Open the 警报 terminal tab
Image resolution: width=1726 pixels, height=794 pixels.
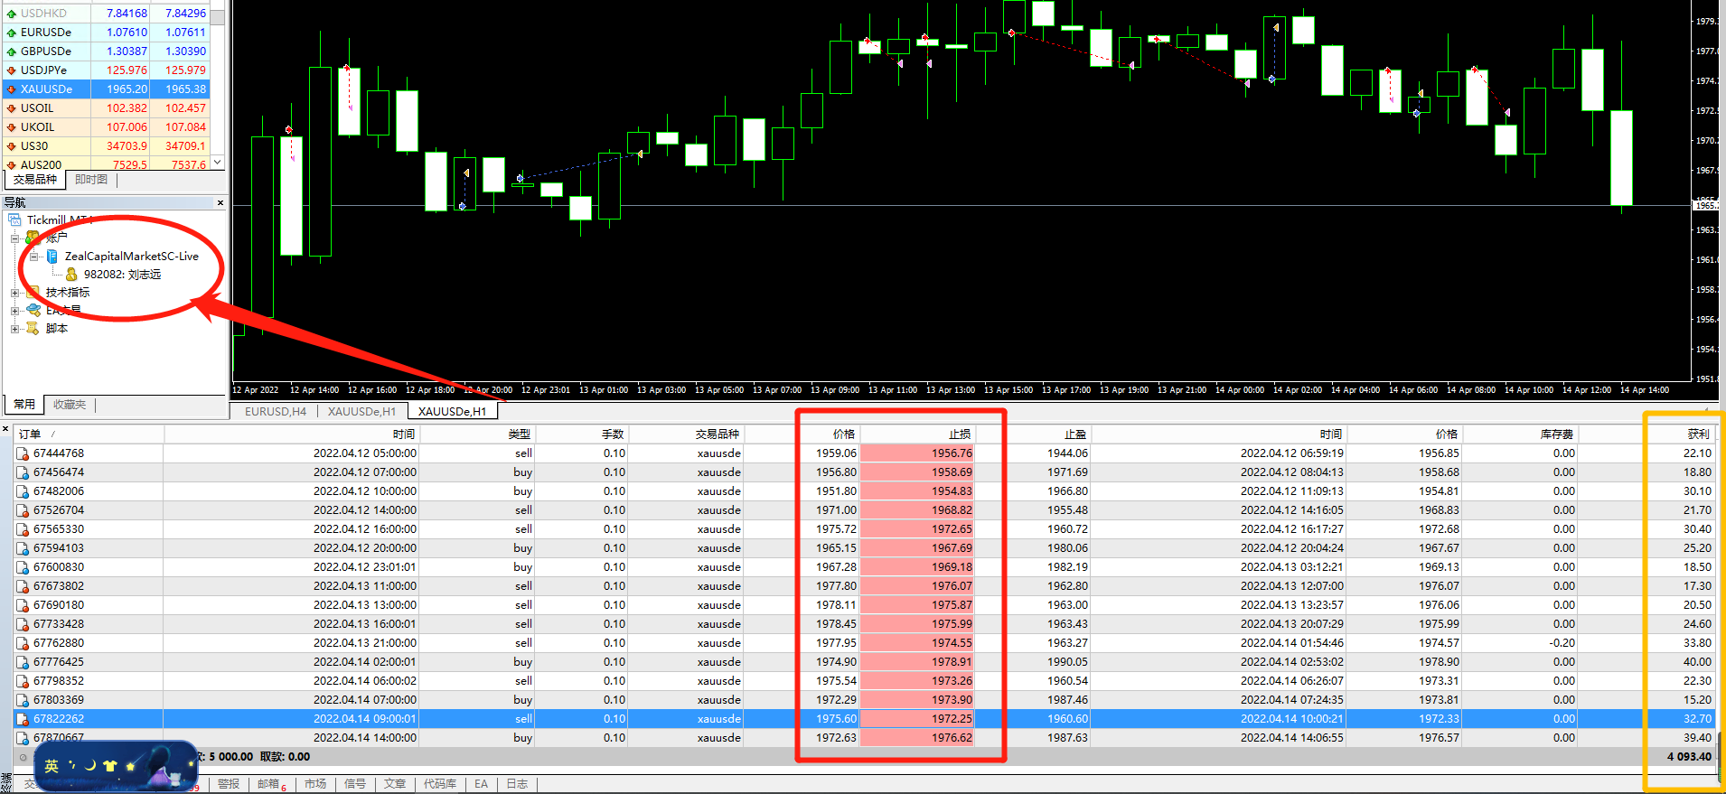[229, 784]
